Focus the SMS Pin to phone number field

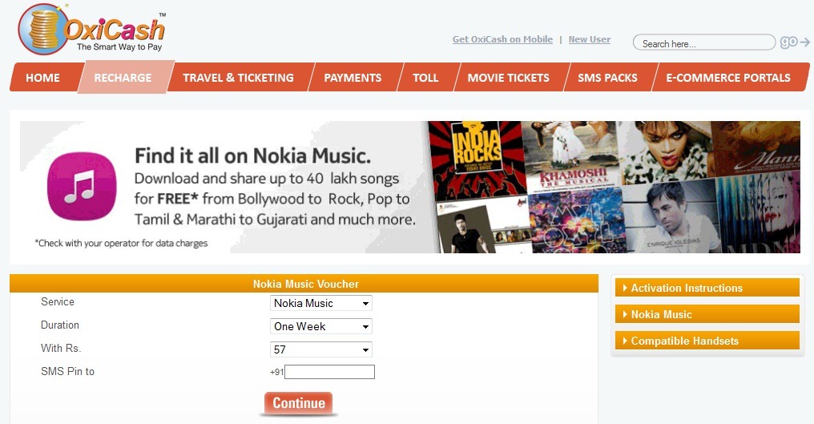(329, 372)
